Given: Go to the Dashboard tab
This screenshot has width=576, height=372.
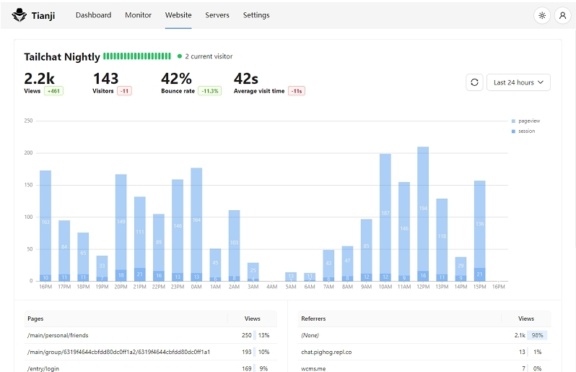Looking at the screenshot, I should [x=93, y=15].
